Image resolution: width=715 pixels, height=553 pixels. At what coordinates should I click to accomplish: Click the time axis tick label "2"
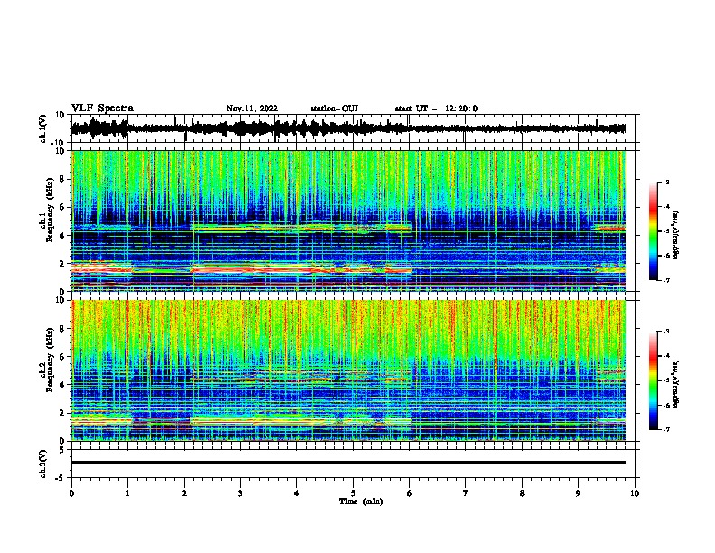click(x=184, y=493)
